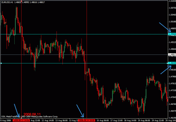Click the 1.50180 price axis label
The height and width of the screenshot is (122, 176).
click(x=172, y=22)
